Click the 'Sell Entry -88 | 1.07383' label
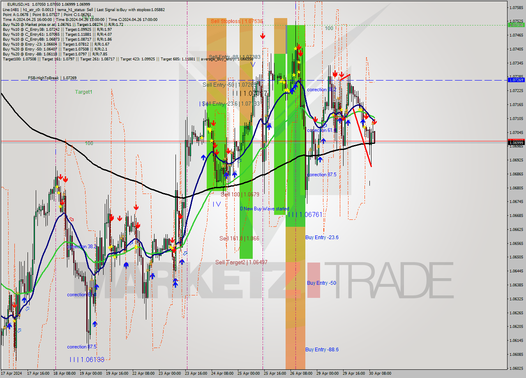The height and width of the screenshot is (378, 526). coord(235,57)
